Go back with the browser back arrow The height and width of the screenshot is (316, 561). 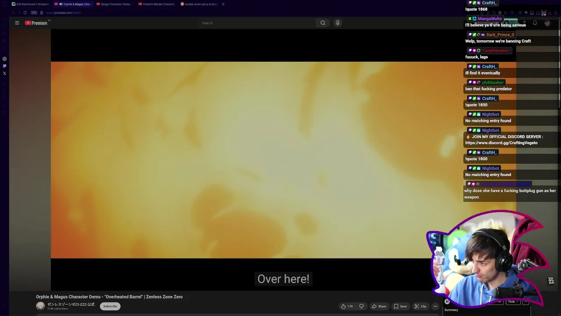coord(13,13)
